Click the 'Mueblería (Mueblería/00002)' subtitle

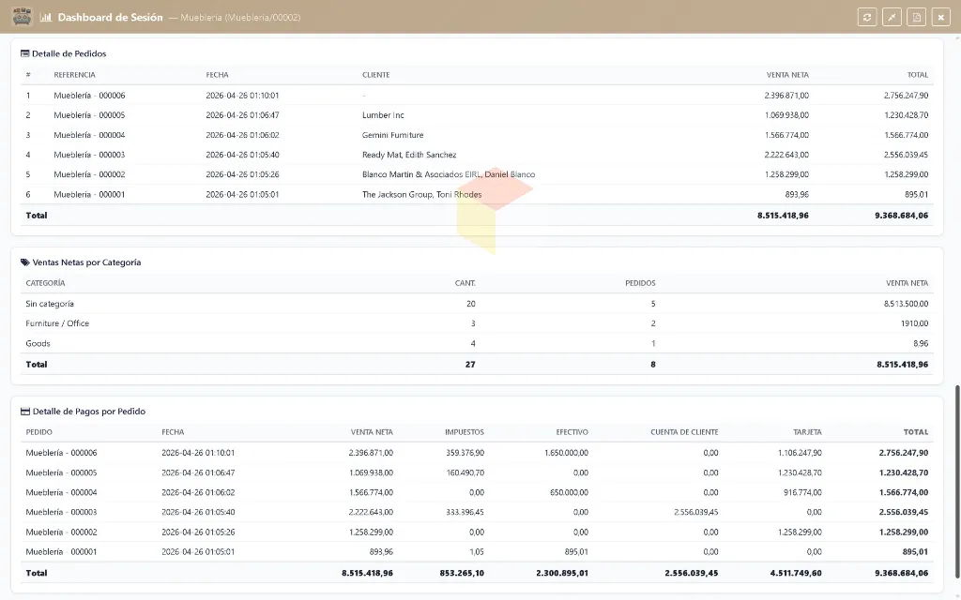[240, 18]
